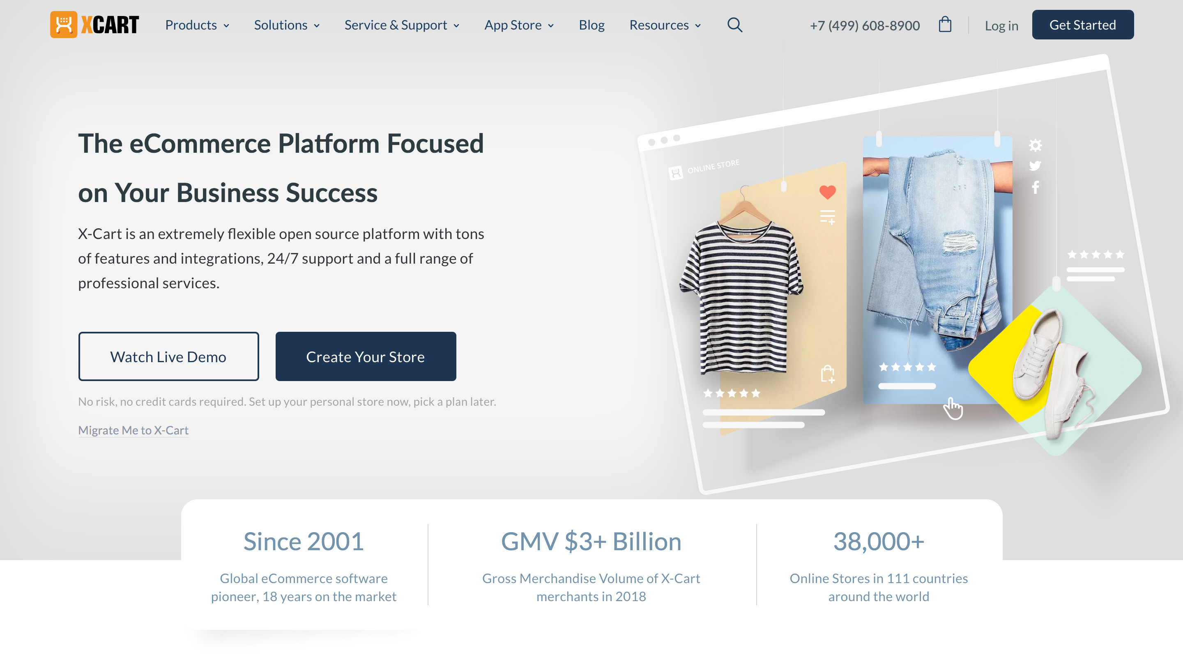Viewport: 1183px width, 657px height.
Task: Expand the Solutions dropdown menu
Action: pos(285,24)
